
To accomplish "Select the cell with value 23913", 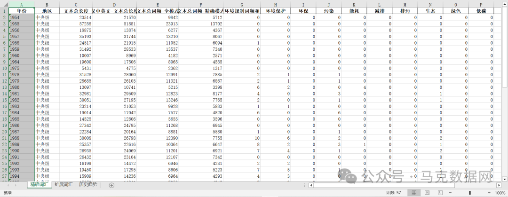I will point(158,24).
